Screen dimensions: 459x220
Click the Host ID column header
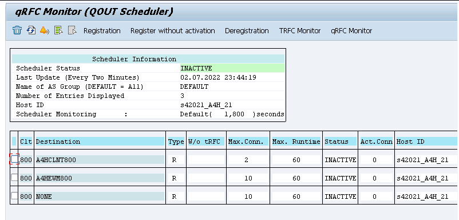426,142
